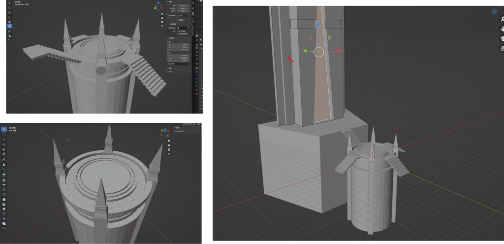
Task: Activate the Loop Cut tool in the edit-mode toolbar
Action: pyautogui.click(x=4, y=189)
